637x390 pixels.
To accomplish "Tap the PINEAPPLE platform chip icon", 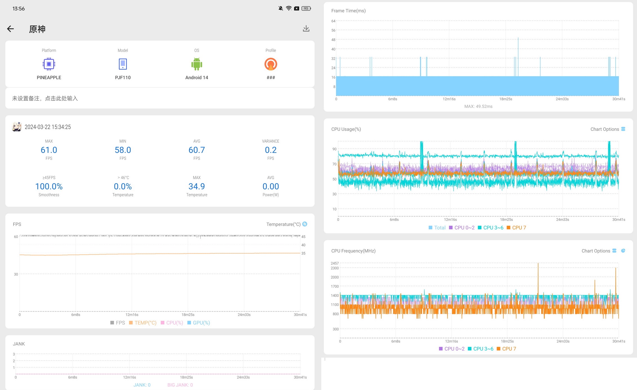I will (49, 64).
